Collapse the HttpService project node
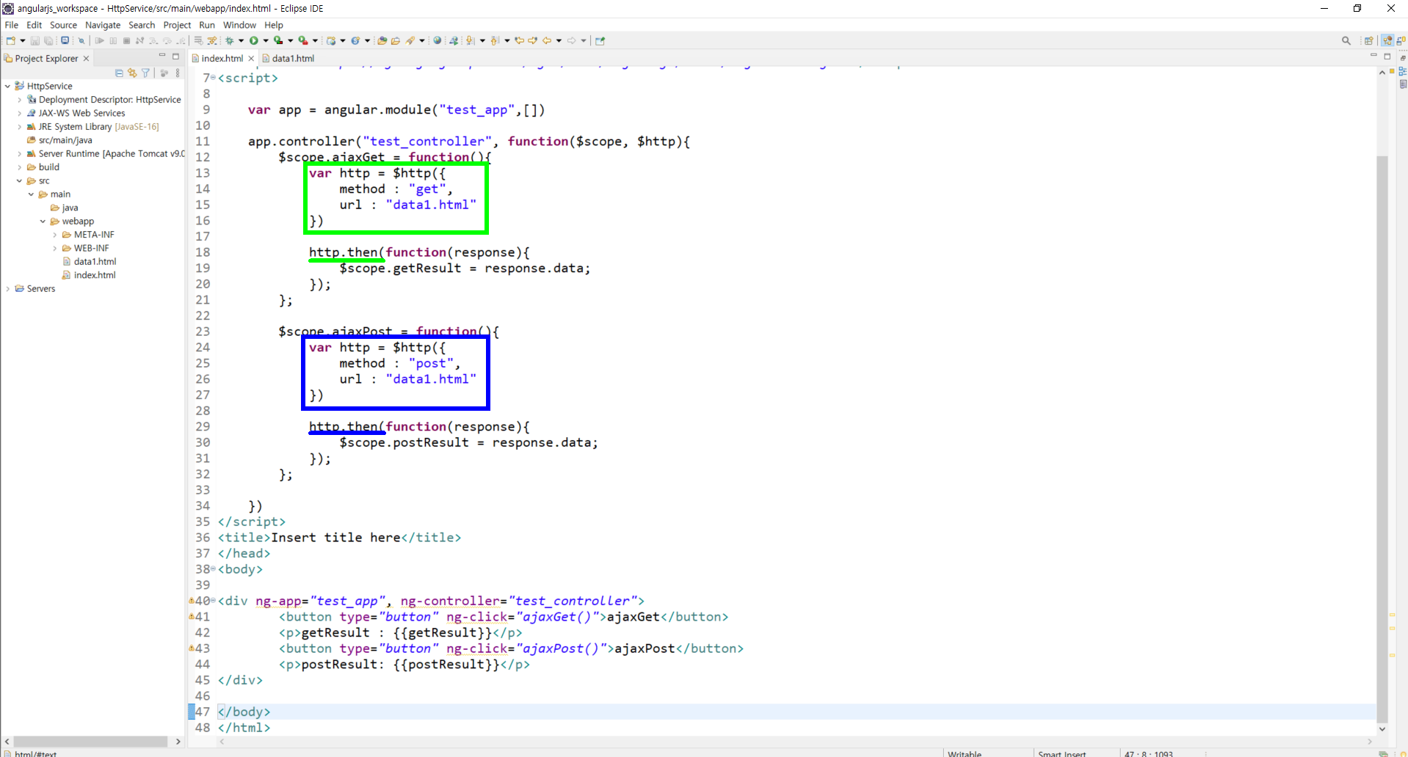Image resolution: width=1408 pixels, height=757 pixels. coord(8,87)
